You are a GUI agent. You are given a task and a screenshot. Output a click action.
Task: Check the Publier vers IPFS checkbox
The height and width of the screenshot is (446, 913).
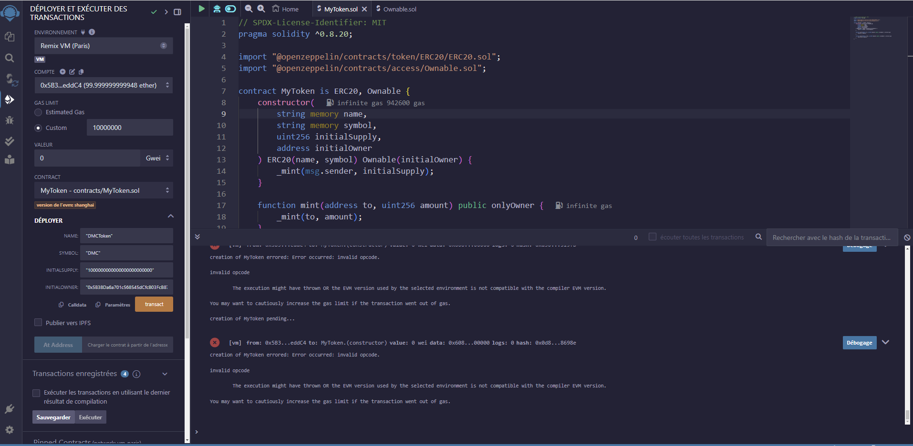[x=38, y=322]
